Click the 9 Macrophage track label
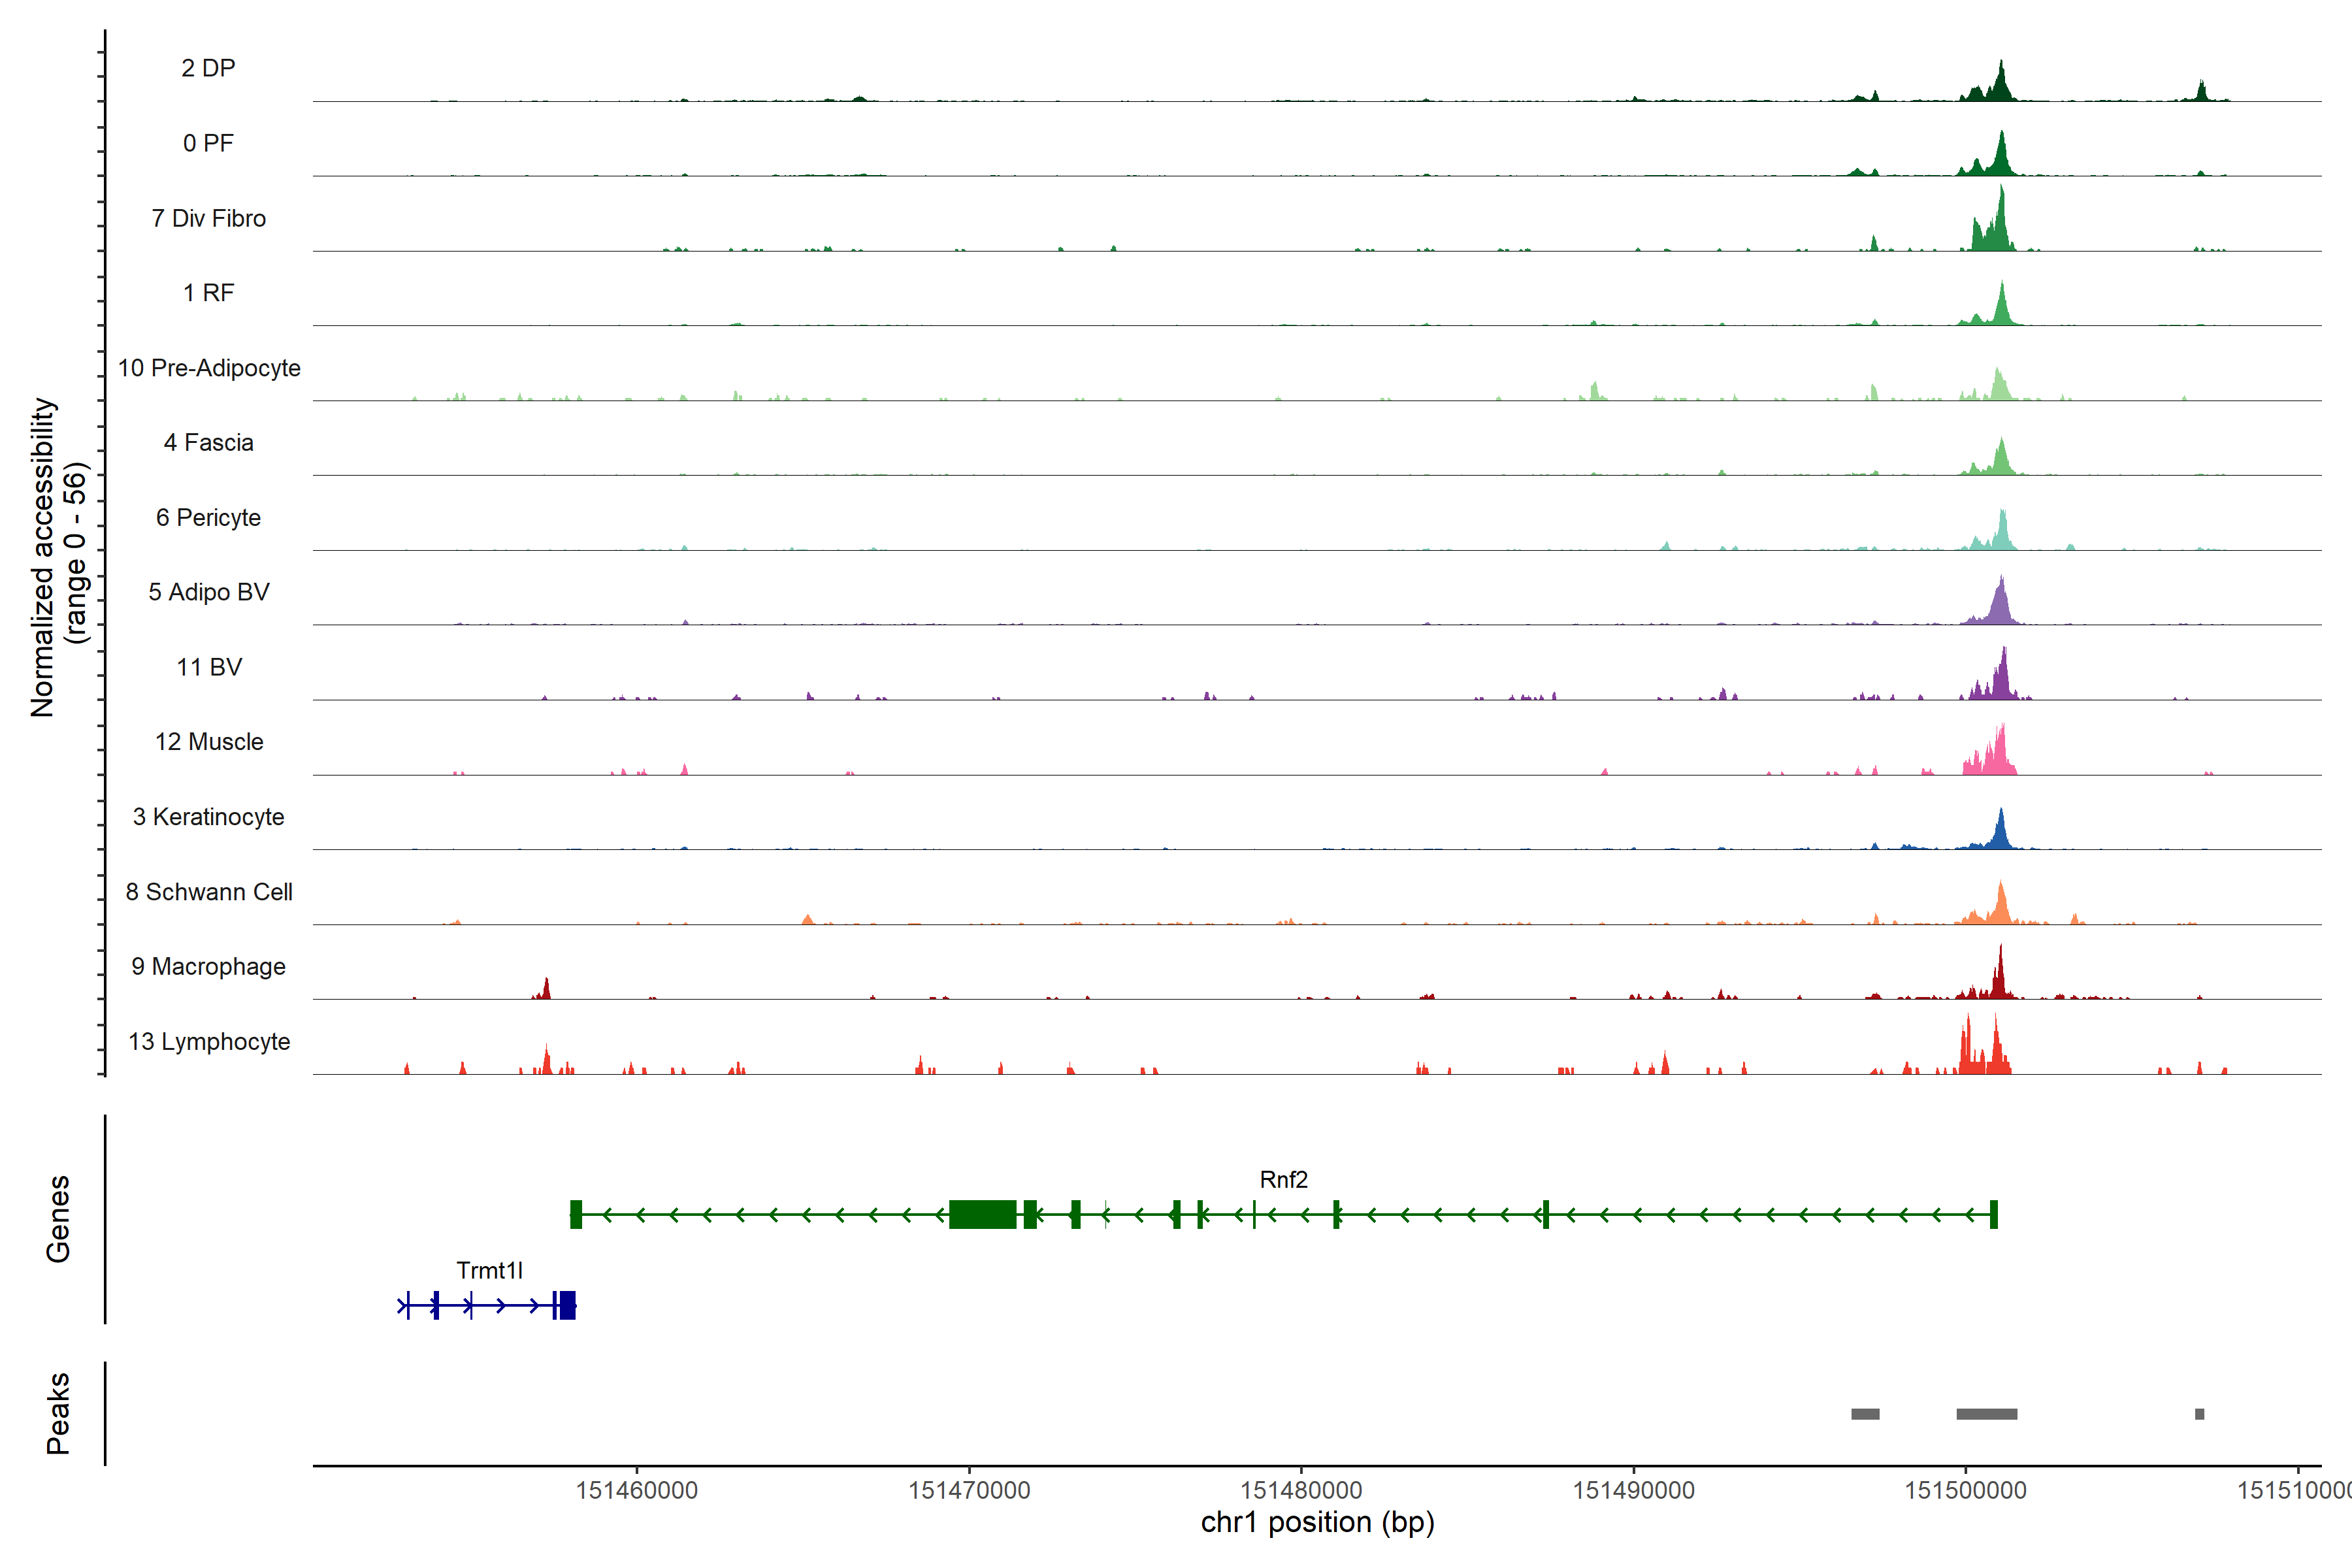Image resolution: width=2352 pixels, height=1568 pixels. [208, 967]
